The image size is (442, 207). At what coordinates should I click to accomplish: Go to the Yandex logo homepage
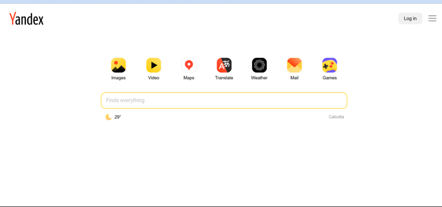tap(26, 19)
